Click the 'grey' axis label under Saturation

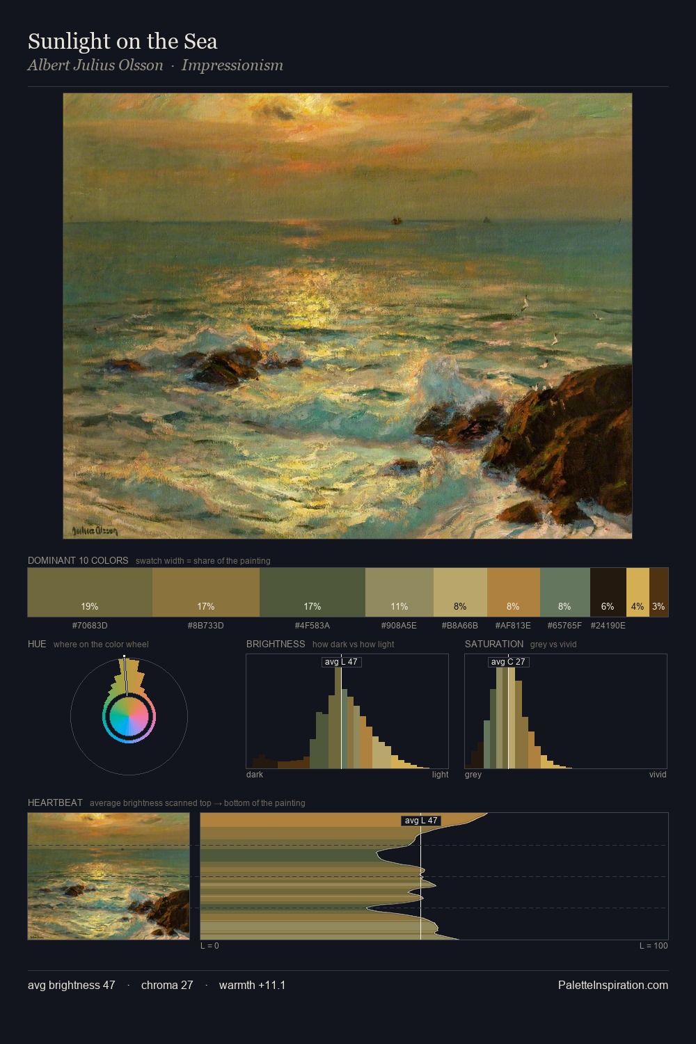[x=473, y=775]
